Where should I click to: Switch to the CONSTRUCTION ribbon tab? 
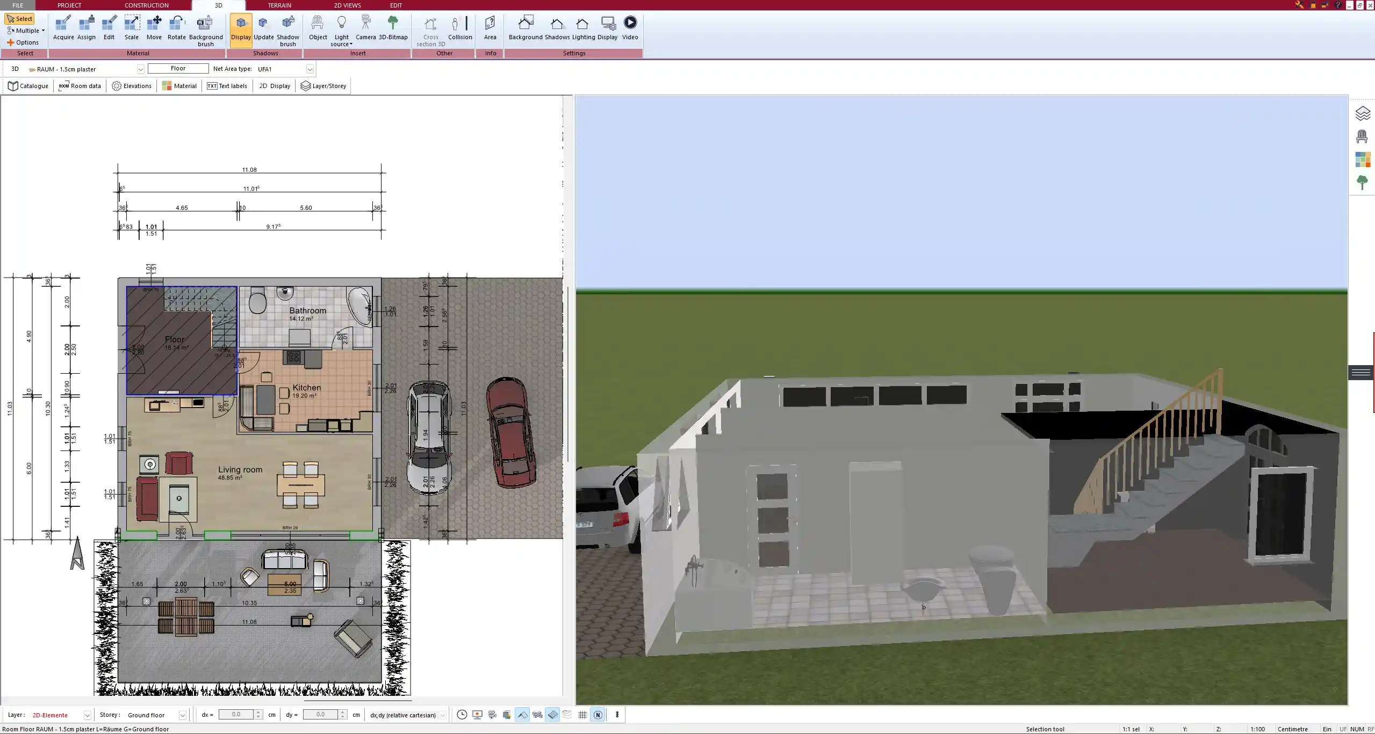tap(146, 5)
